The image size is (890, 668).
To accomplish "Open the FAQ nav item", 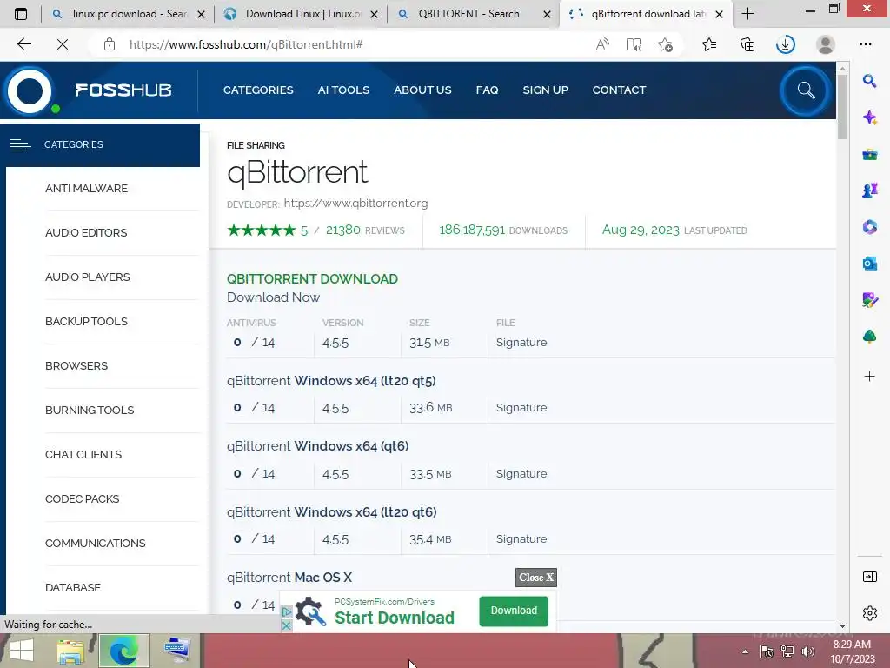I will pos(487,90).
